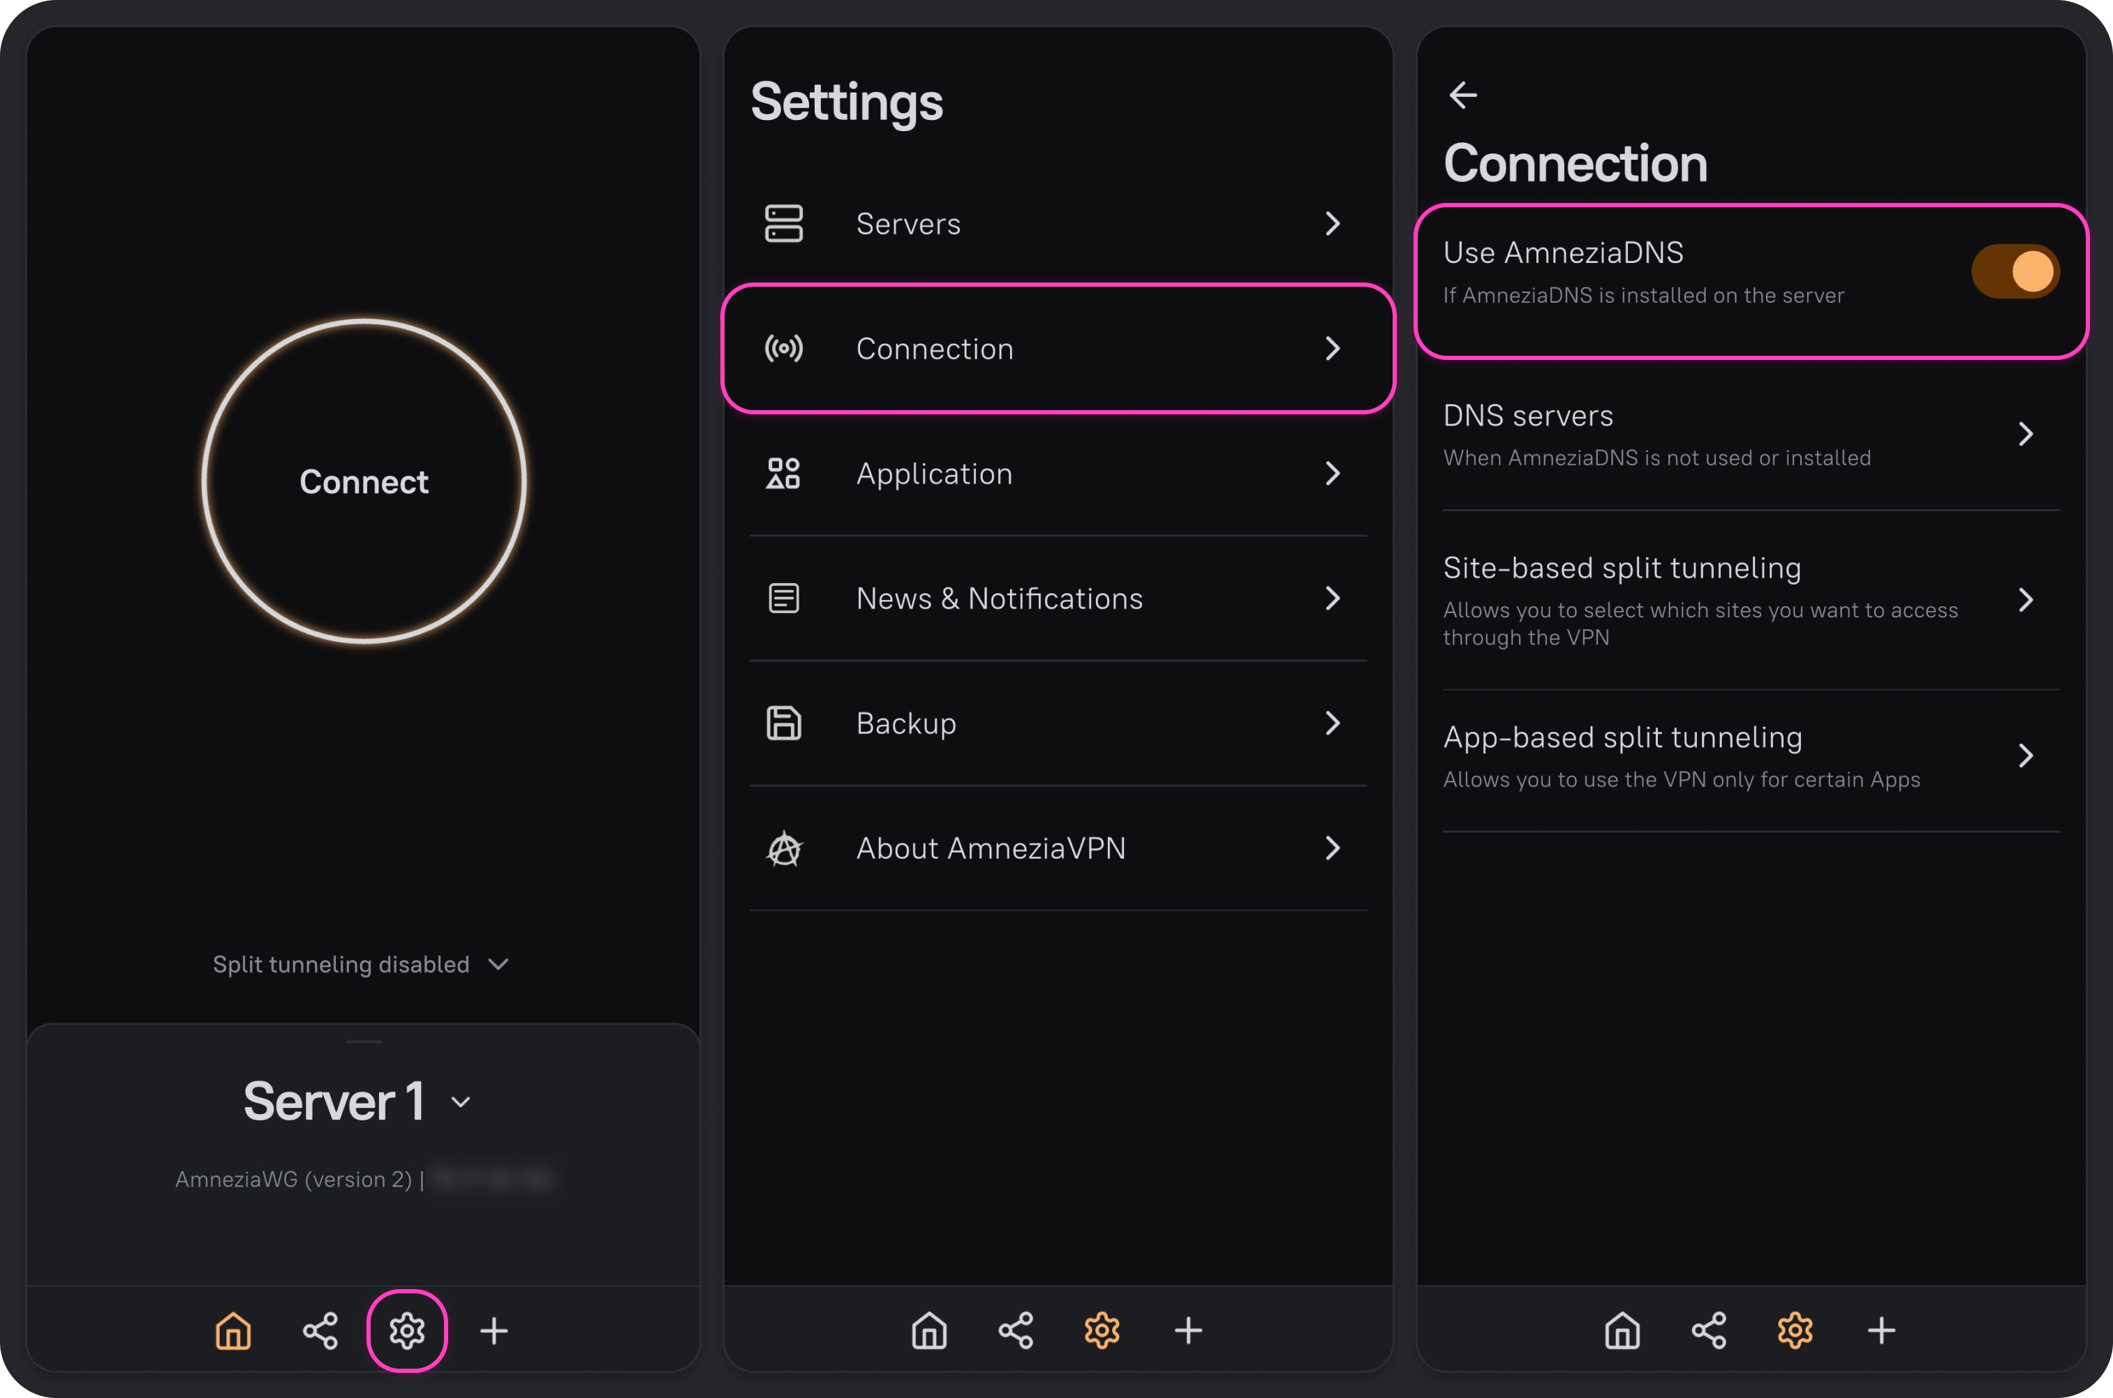Click the chevron next to Application

point(1333,474)
